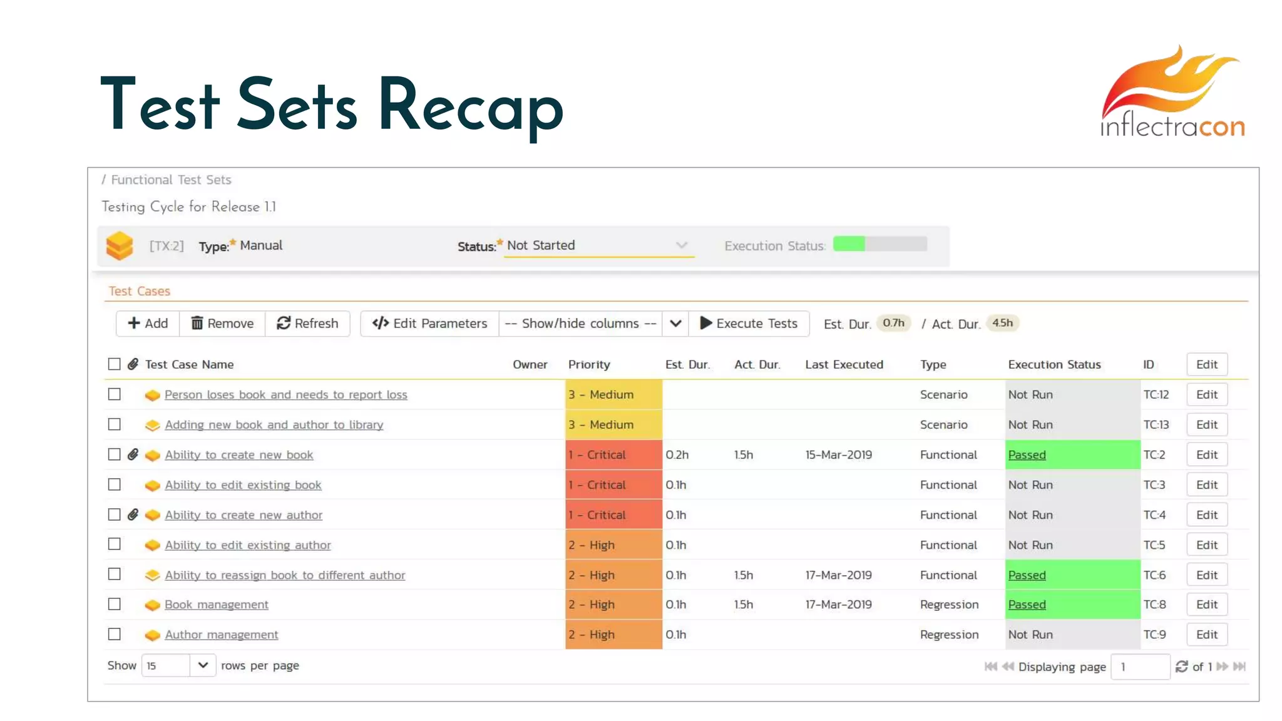
Task: Check the box for Ability to create new author
Action: tap(114, 514)
